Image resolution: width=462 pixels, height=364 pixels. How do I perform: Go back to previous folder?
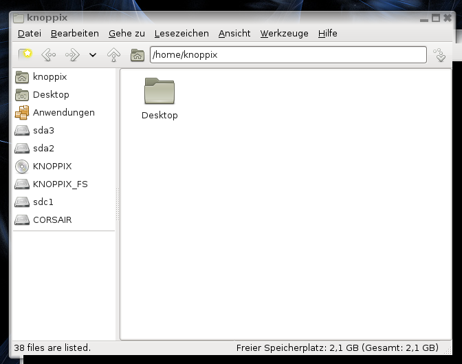pos(49,55)
